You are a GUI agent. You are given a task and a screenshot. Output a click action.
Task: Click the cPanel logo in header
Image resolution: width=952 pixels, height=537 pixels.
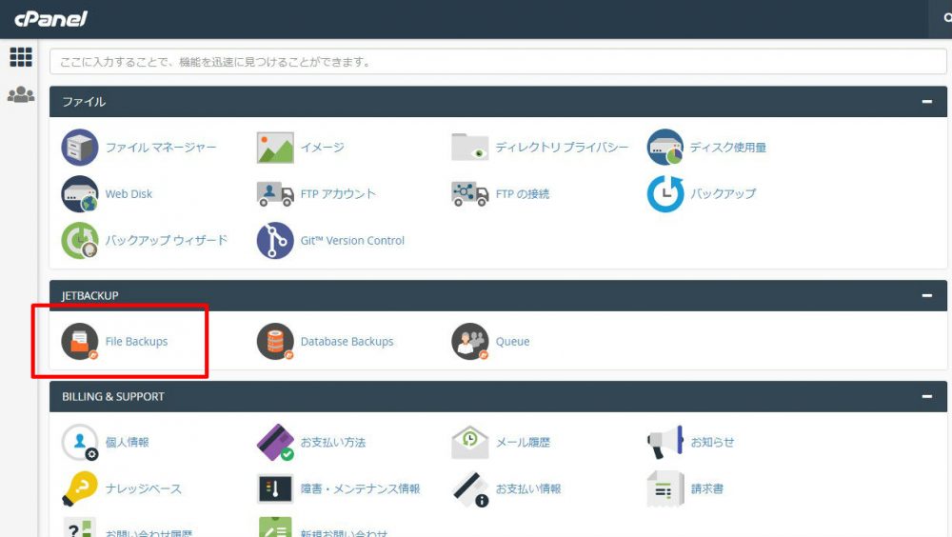pos(50,19)
